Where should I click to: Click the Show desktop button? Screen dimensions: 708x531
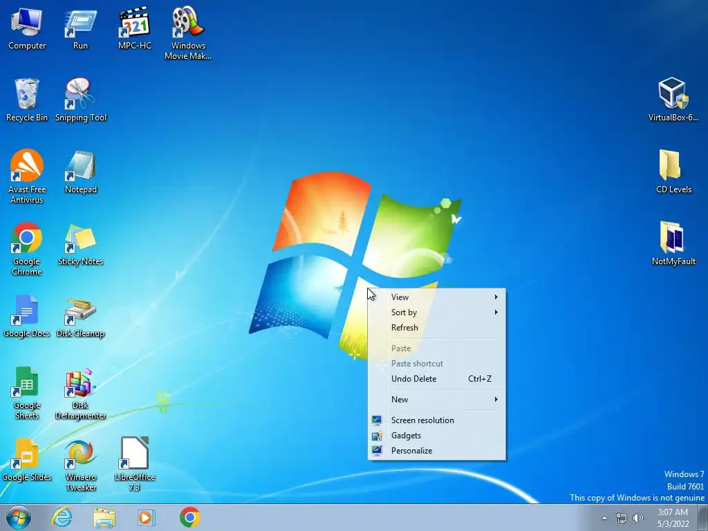point(703,517)
